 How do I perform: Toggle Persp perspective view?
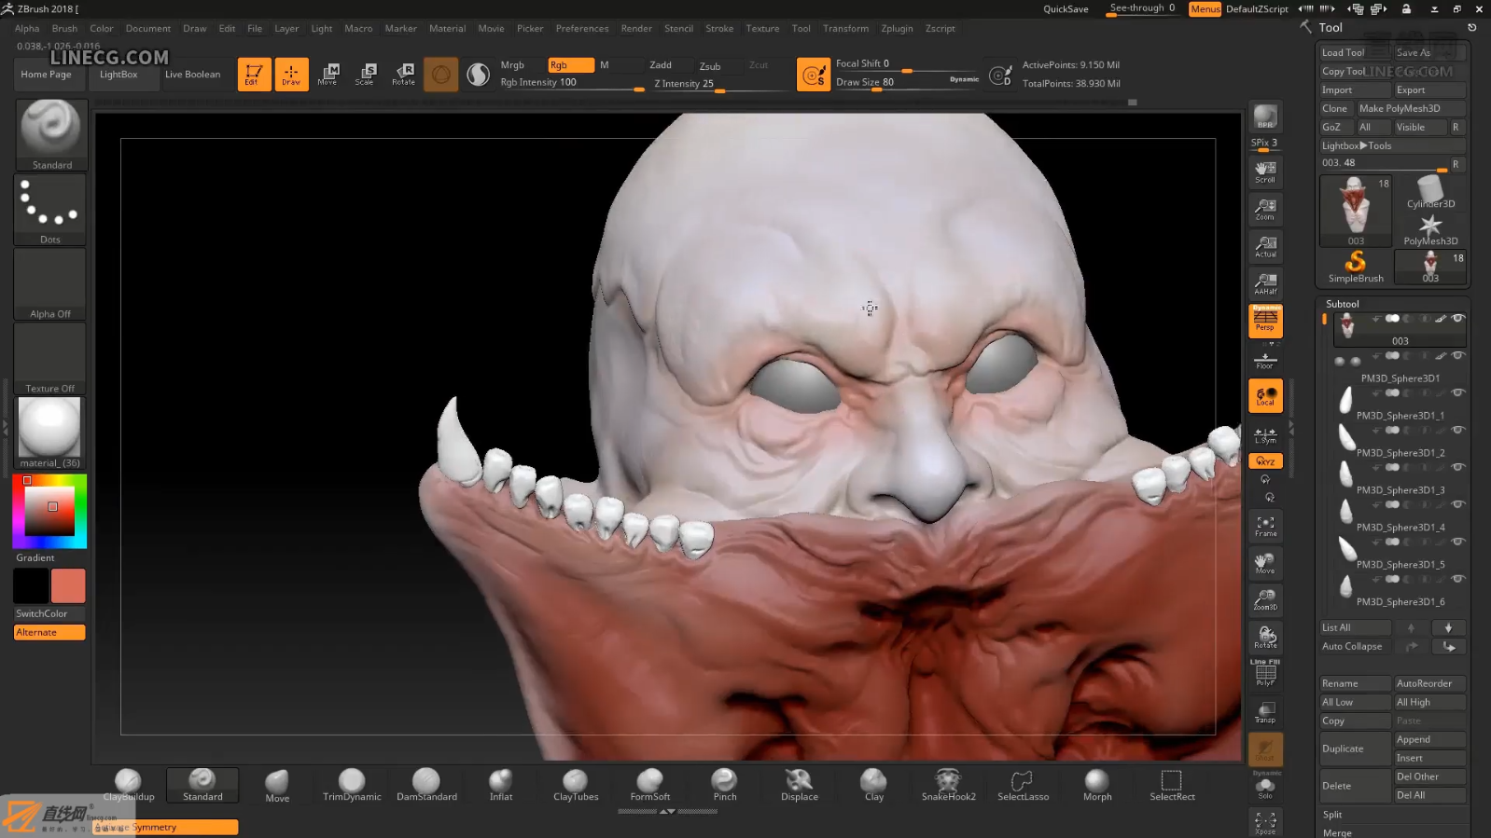1265,321
